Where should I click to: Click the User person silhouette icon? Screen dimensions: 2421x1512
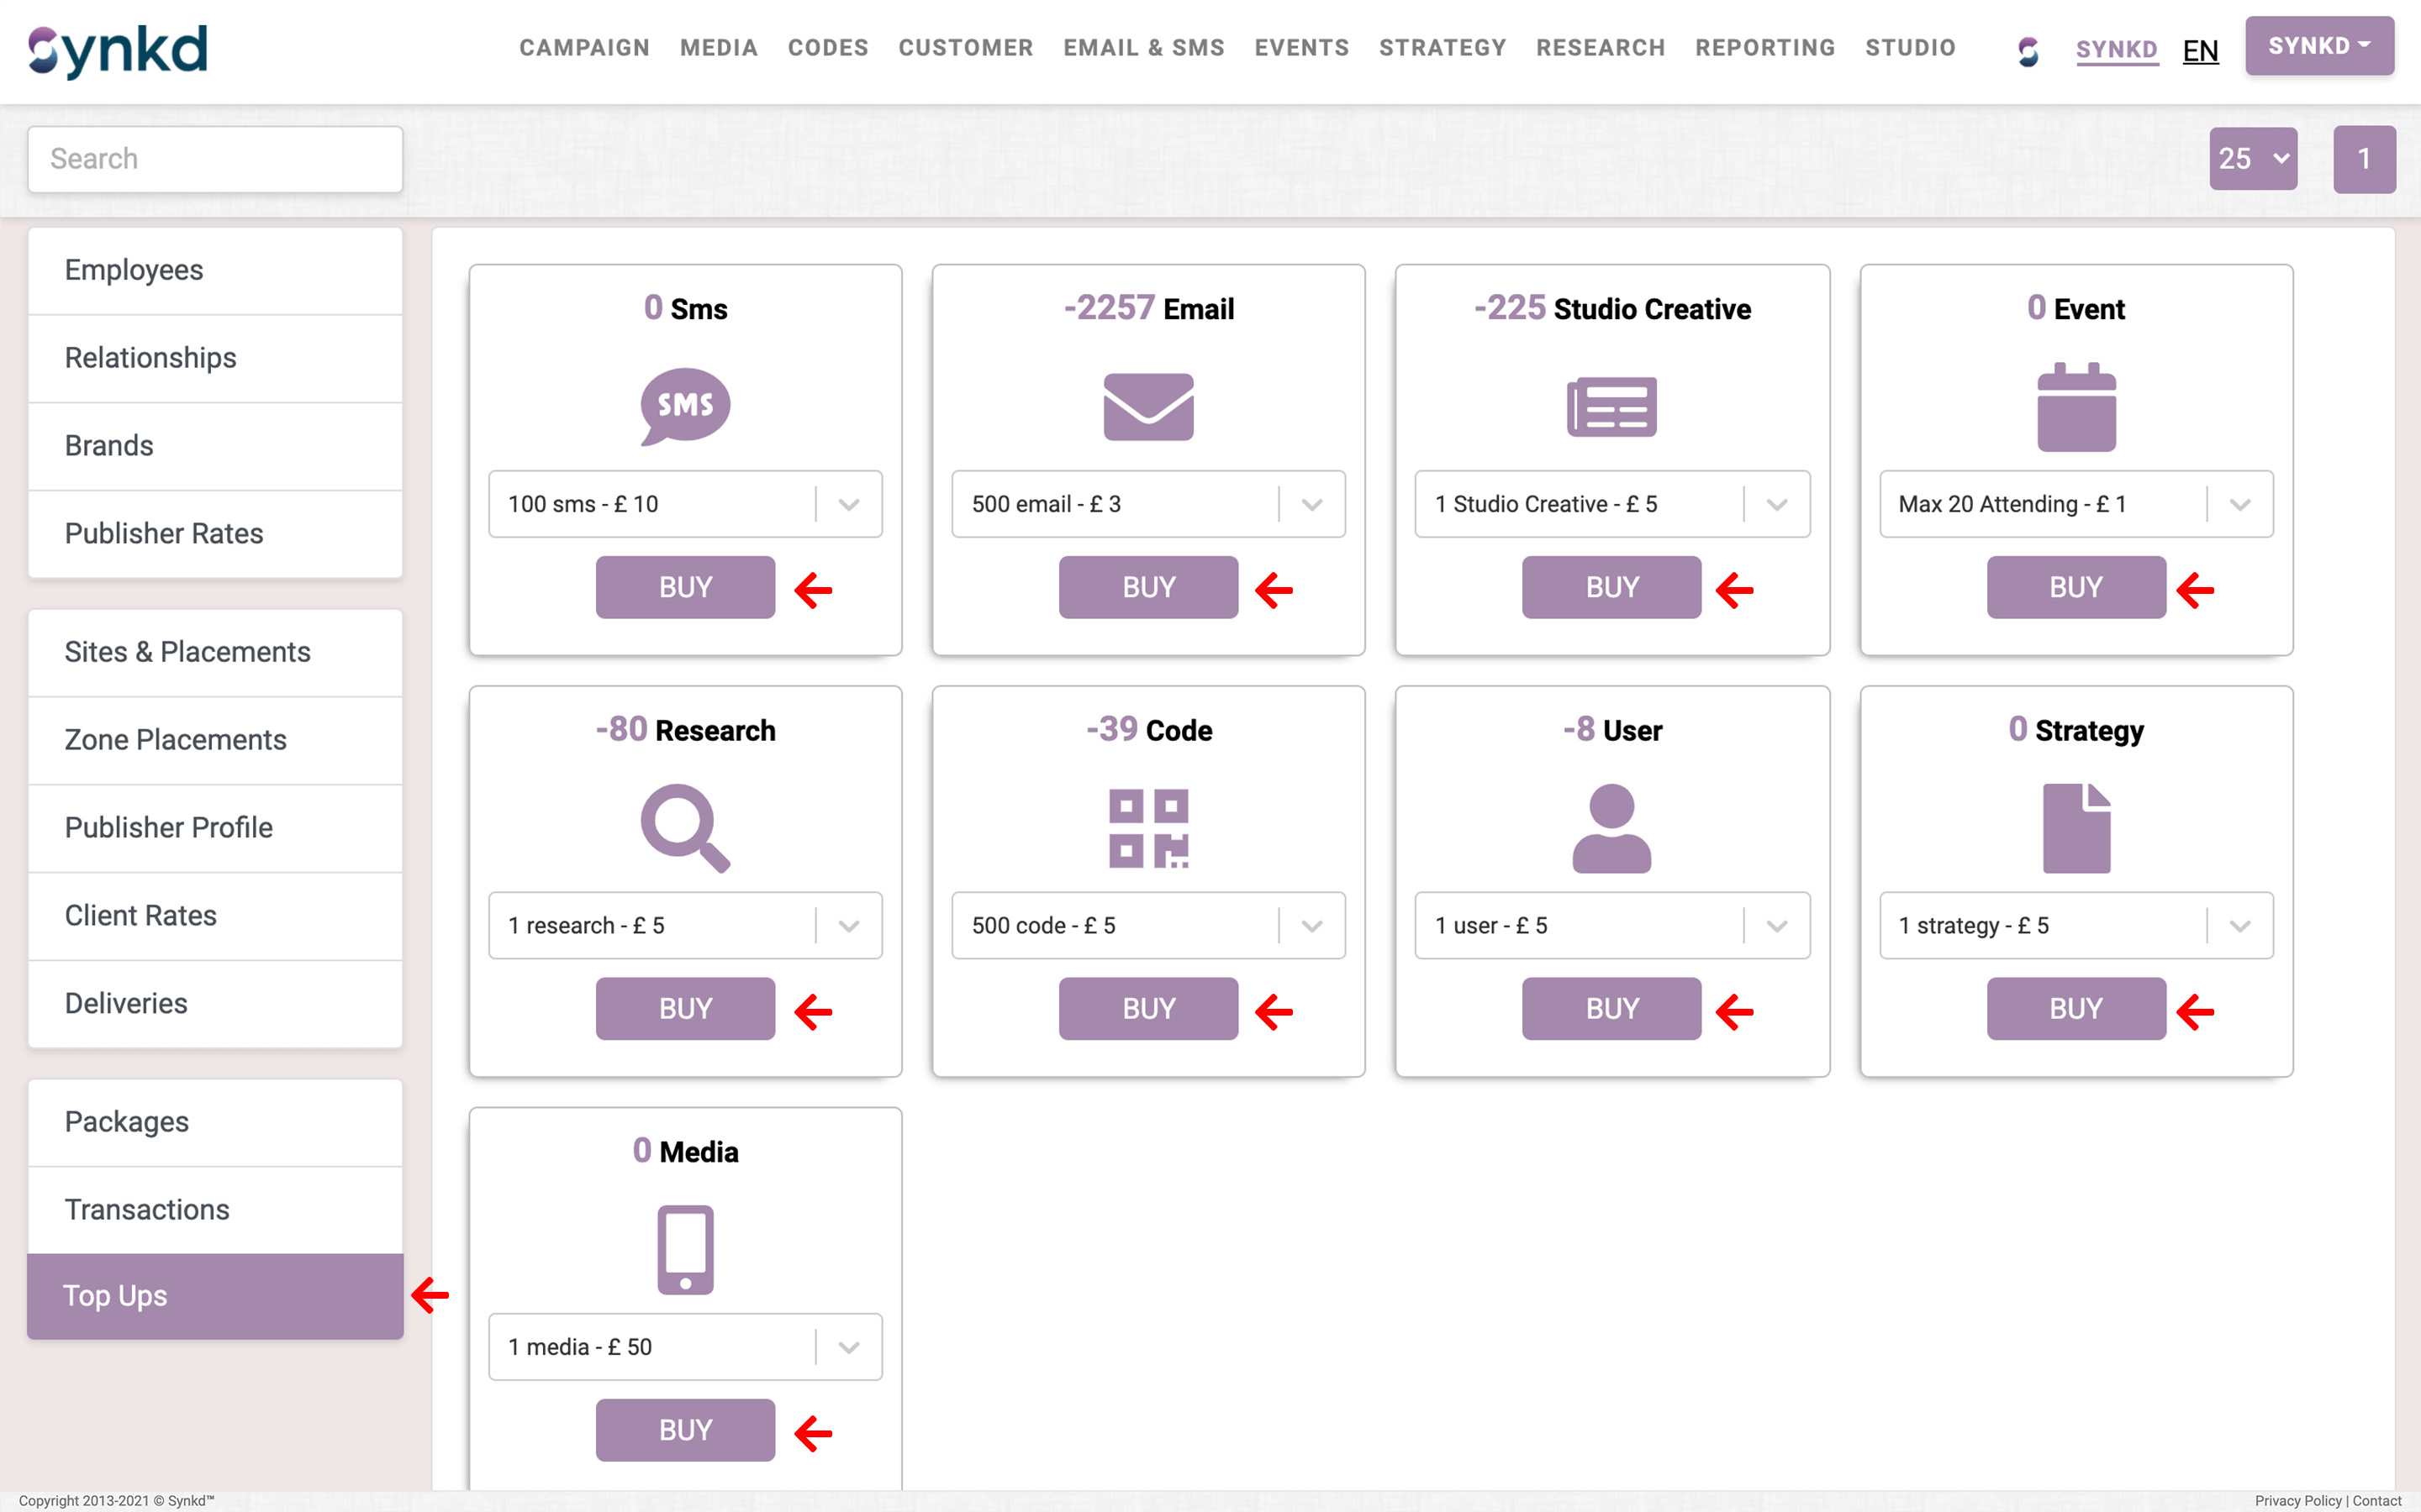coord(1611,828)
